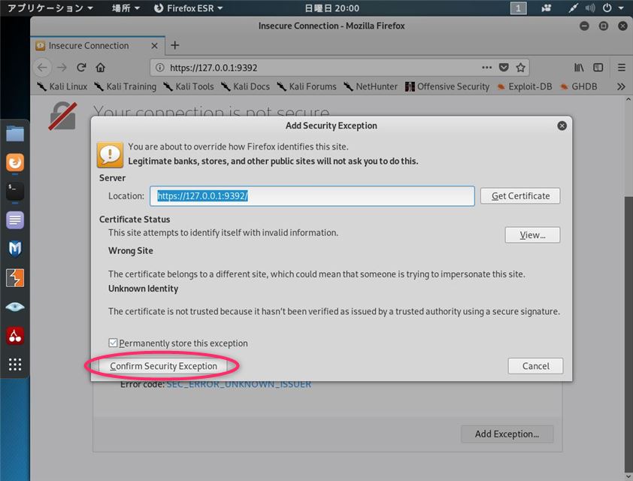The width and height of the screenshot is (633, 481).
Task: Launch Terminal from the dock
Action: pyautogui.click(x=15, y=191)
